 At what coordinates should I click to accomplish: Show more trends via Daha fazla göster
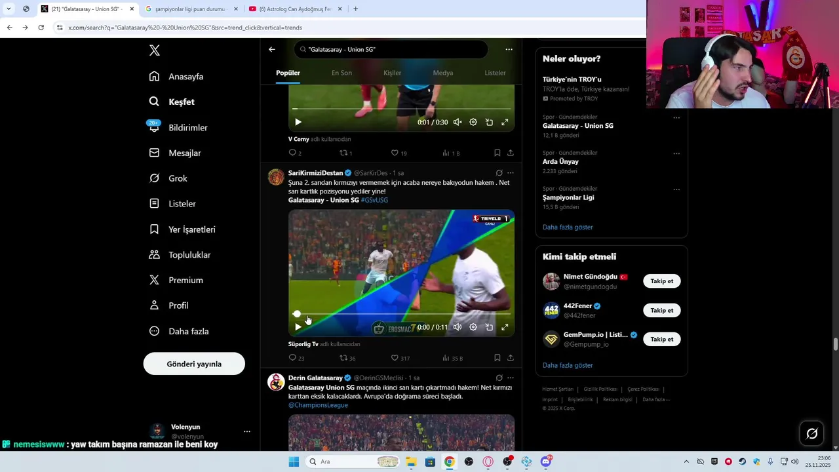pos(568,227)
